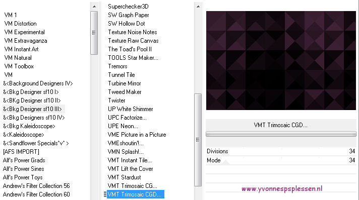Viewport: 359px width, 200px height.
Task: Click the filter preview image
Action: tap(281, 60)
